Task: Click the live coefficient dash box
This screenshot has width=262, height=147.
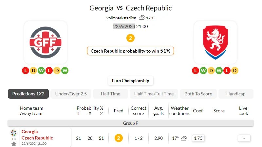Action: (x=244, y=138)
